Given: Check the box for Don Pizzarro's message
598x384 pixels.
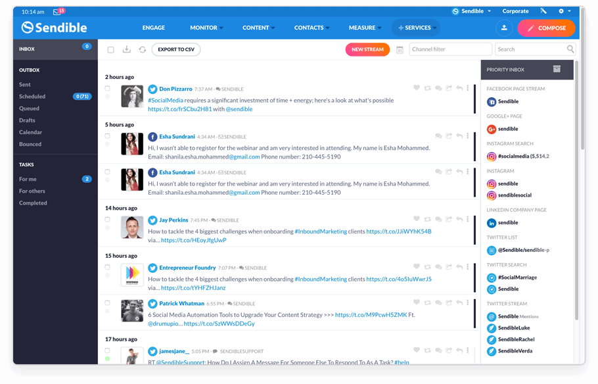Looking at the screenshot, I should click(x=108, y=89).
